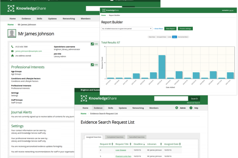Click James Johnson's profile avatar picture

pos(12,34)
